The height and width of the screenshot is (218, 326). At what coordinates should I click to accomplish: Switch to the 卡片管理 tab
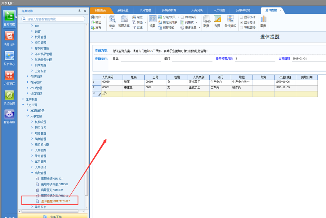click(145, 10)
